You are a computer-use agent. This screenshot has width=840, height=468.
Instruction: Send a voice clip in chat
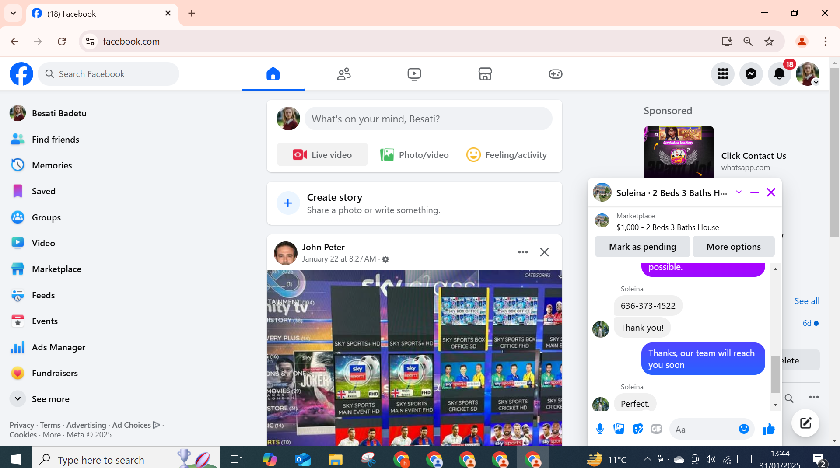click(x=600, y=429)
